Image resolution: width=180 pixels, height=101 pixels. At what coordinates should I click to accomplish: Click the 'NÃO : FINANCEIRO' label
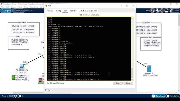tap(22, 80)
